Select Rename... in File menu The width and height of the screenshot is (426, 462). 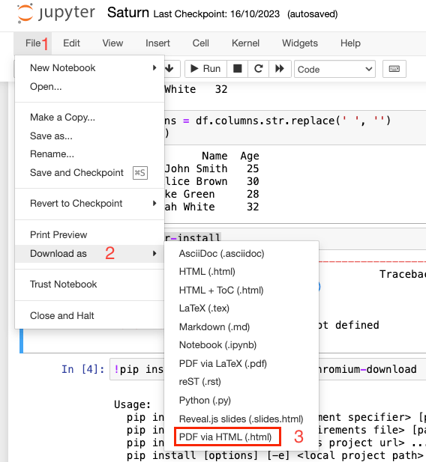click(x=90, y=154)
